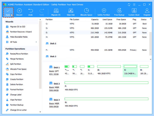The width and height of the screenshot is (154, 116).
Task: Open the System Clean tool
Action: [134, 12]
